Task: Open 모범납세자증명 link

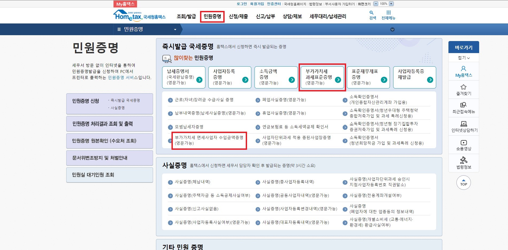Action: point(189,127)
